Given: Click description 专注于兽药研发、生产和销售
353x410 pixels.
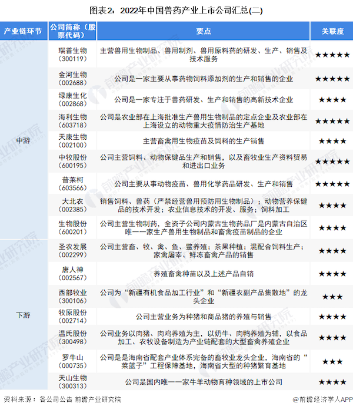Looking at the screenshot, I should coord(204,100).
